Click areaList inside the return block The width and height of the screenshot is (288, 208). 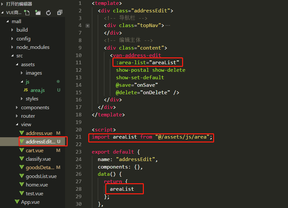tap(122, 189)
